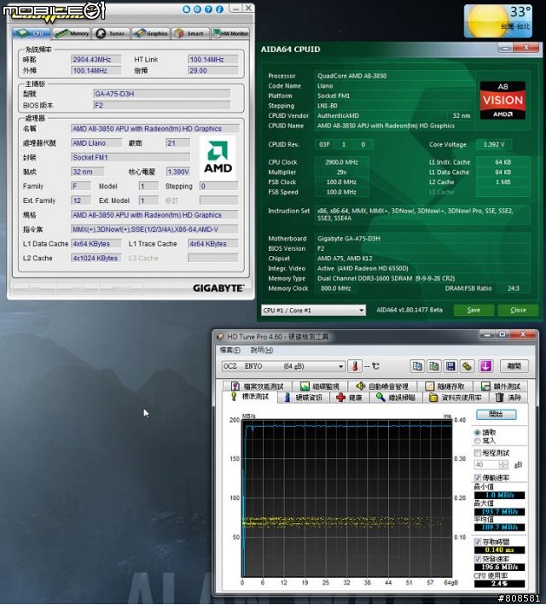Open the CPU tab in Gigabyte utility

pos(32,33)
